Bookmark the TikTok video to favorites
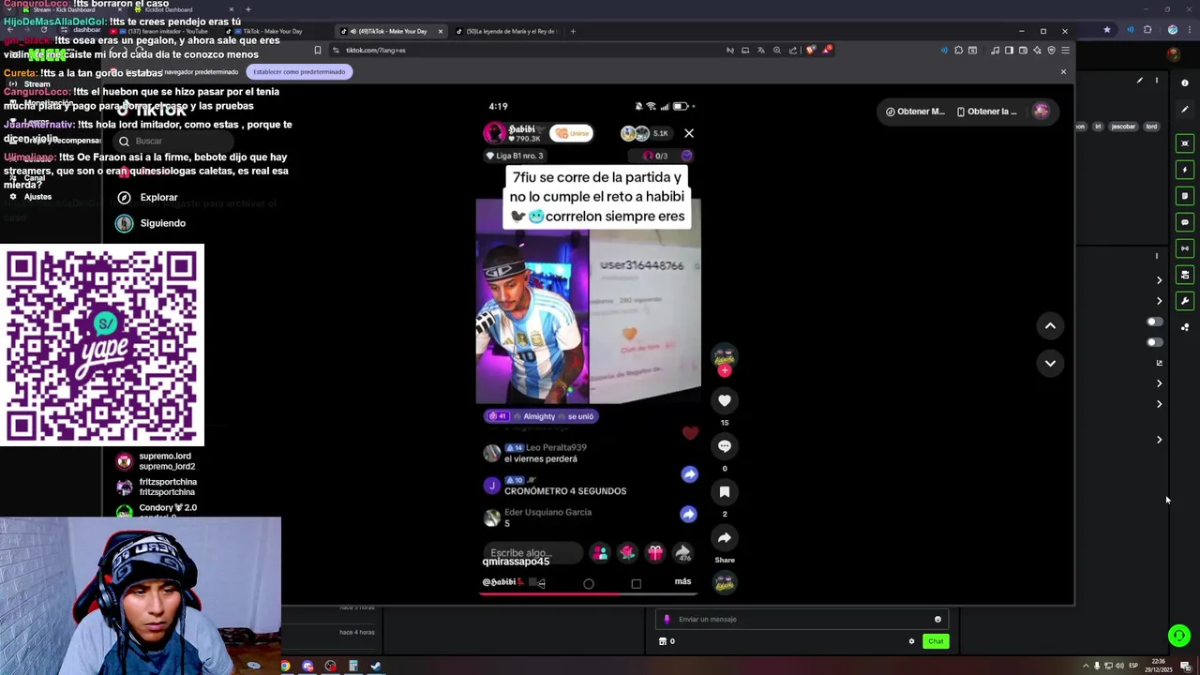 [x=724, y=491]
